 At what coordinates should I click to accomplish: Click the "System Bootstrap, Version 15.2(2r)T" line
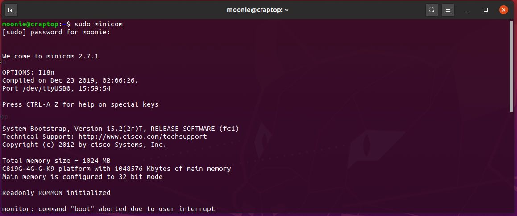(120, 129)
